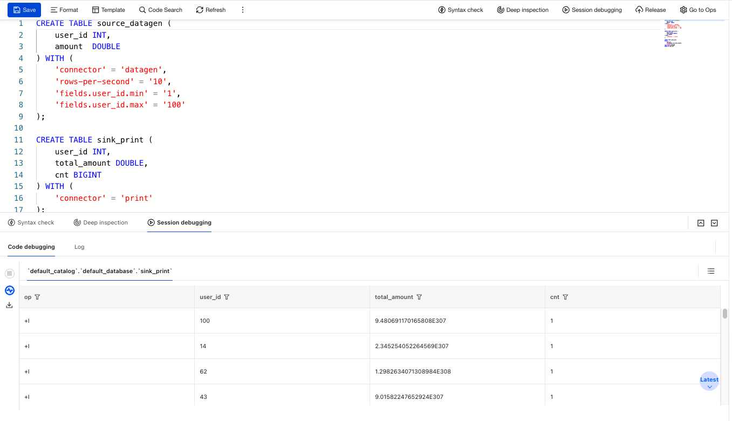Click the download results icon

[9, 305]
